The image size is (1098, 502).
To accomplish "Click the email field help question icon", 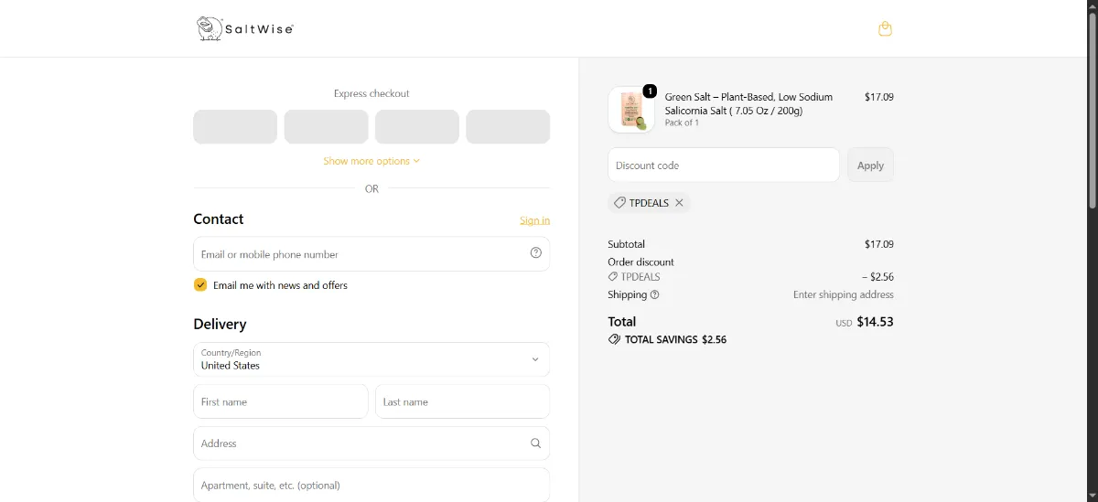I will [536, 253].
